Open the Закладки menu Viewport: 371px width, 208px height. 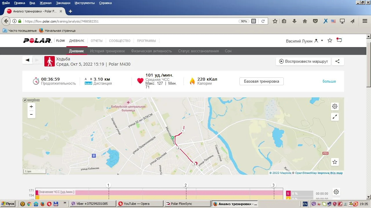63,3
